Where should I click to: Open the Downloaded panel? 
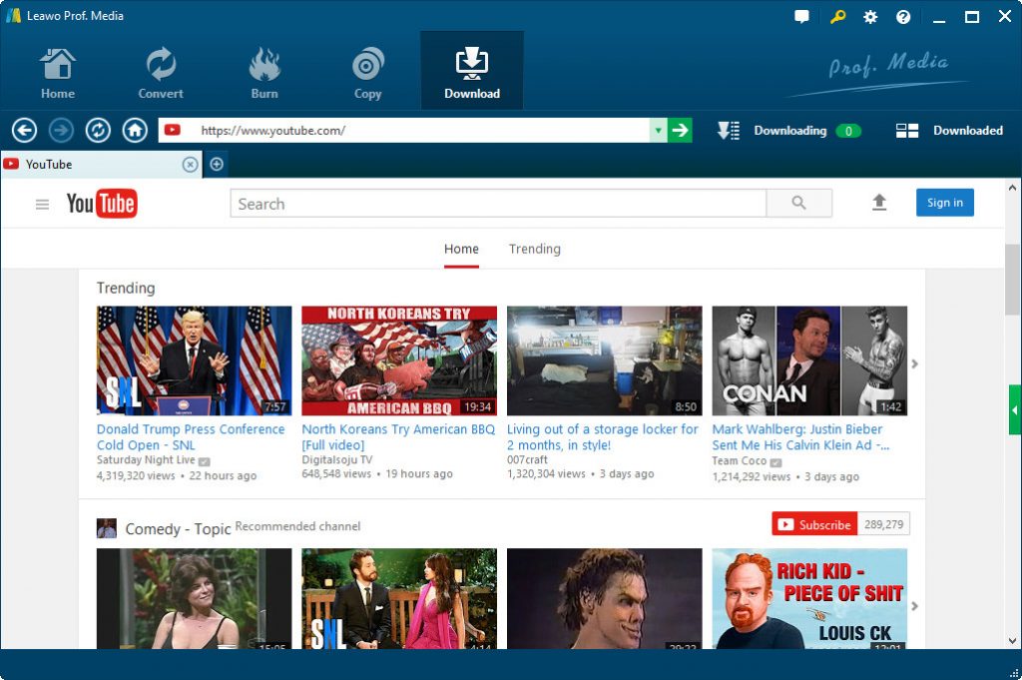click(949, 131)
